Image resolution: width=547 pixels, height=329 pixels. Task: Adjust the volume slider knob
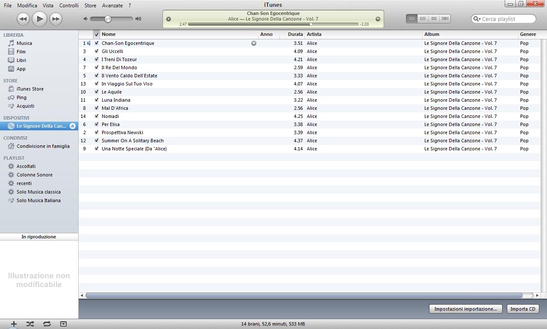[x=108, y=19]
